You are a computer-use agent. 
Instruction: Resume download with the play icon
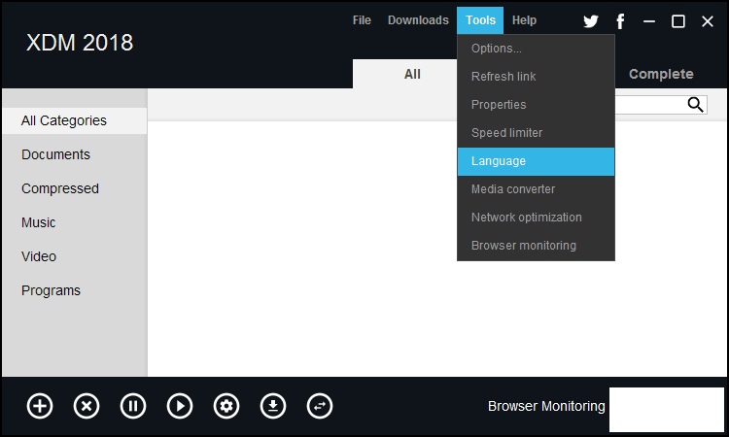point(180,406)
